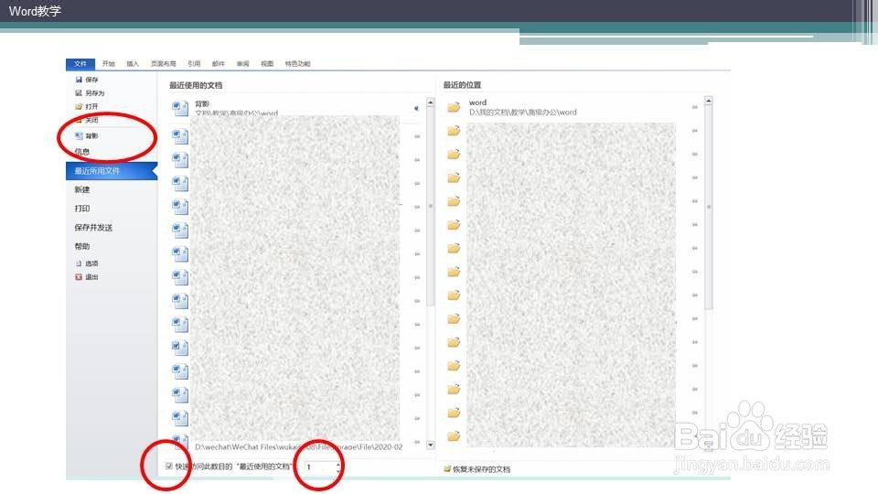This screenshot has width=878, height=494.
Task: Open the quick-access 背影 document in the sidebar
Action: [87, 135]
